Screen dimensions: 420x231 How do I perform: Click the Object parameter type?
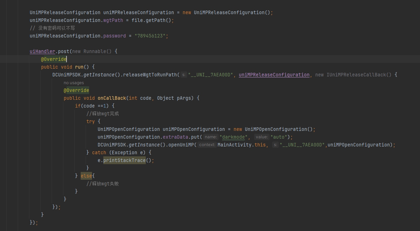165,98
